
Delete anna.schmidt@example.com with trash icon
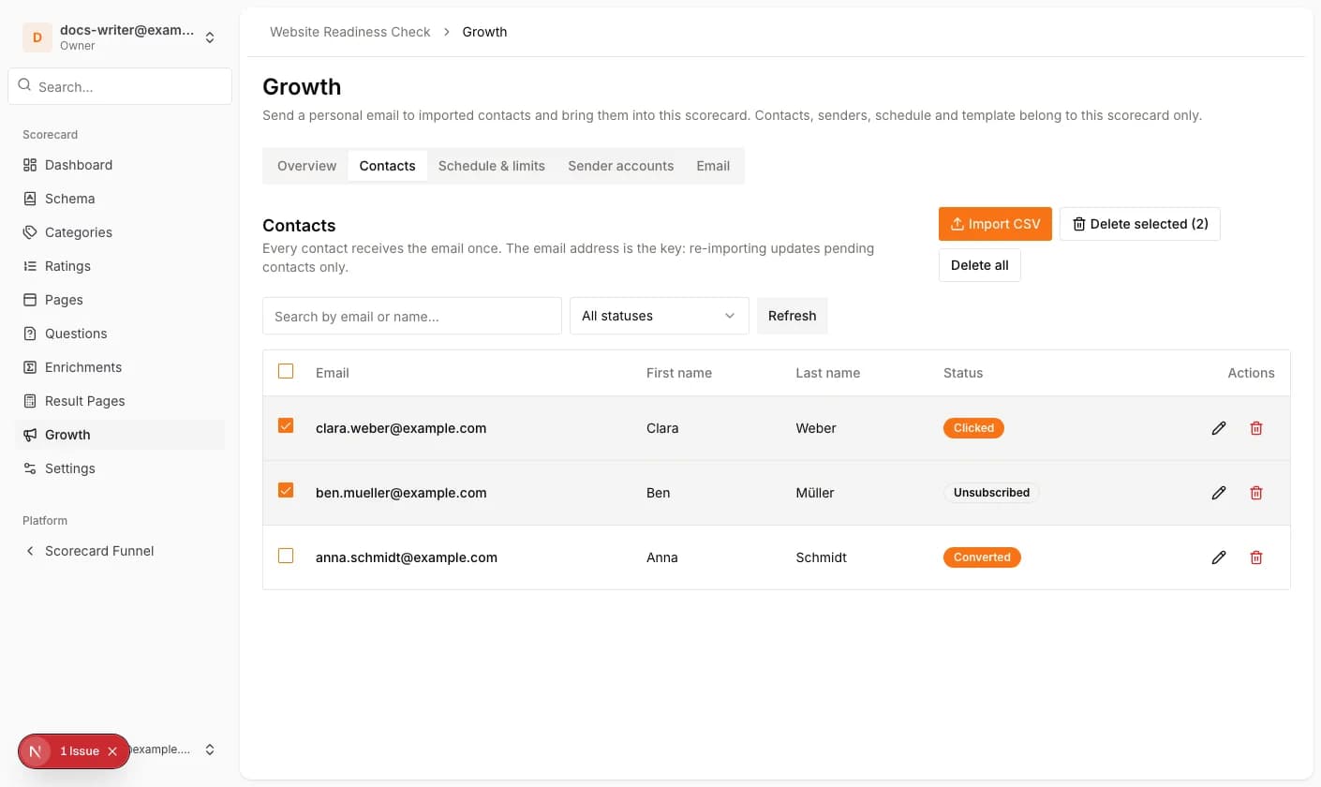[1256, 557]
